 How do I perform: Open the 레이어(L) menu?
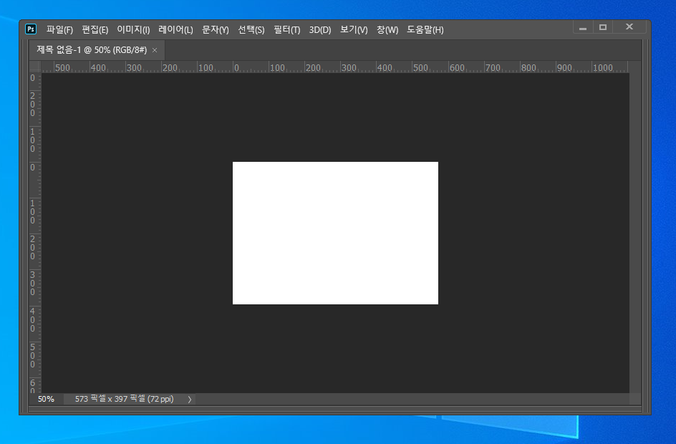[x=175, y=30]
